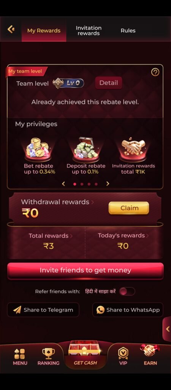Show next privileges page arrow
This screenshot has width=171, height=390.
pyautogui.click(x=108, y=184)
